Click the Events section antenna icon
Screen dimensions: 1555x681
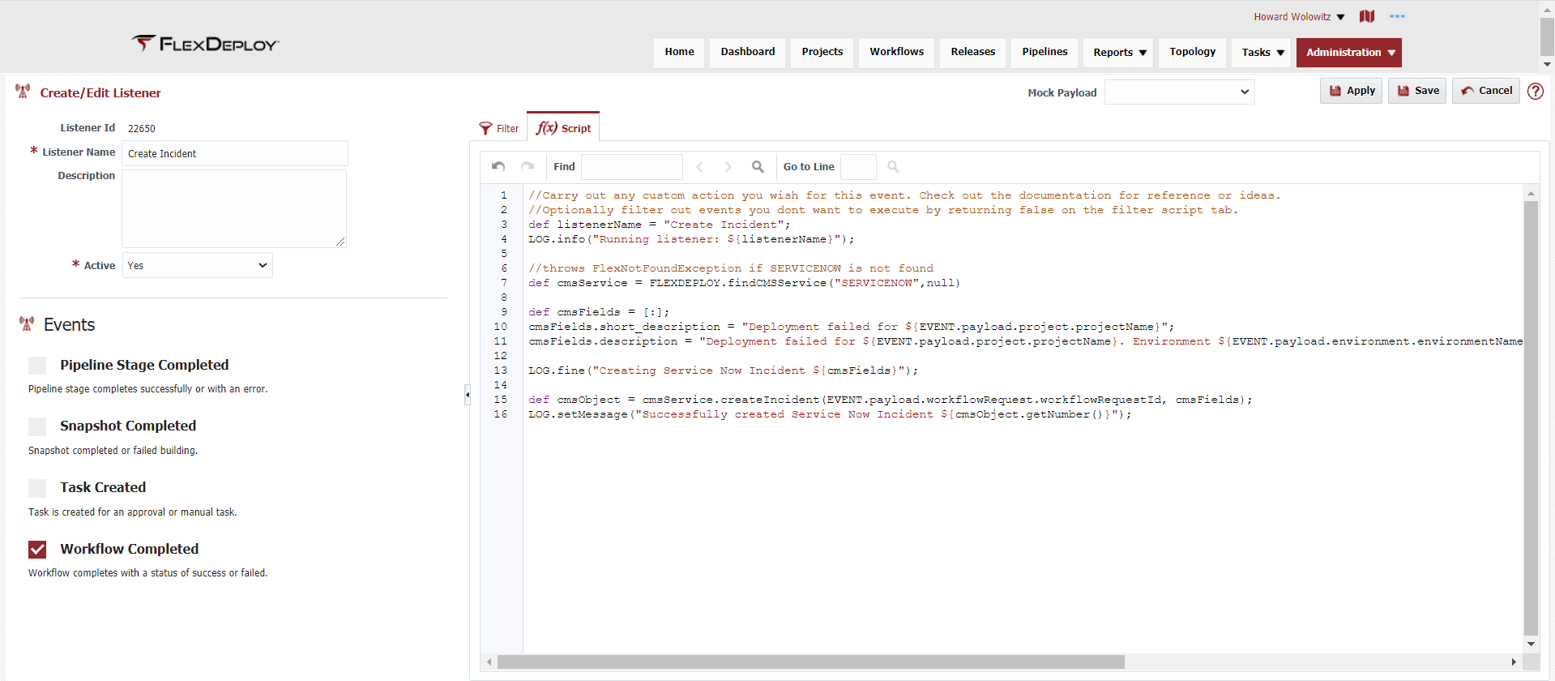[27, 324]
